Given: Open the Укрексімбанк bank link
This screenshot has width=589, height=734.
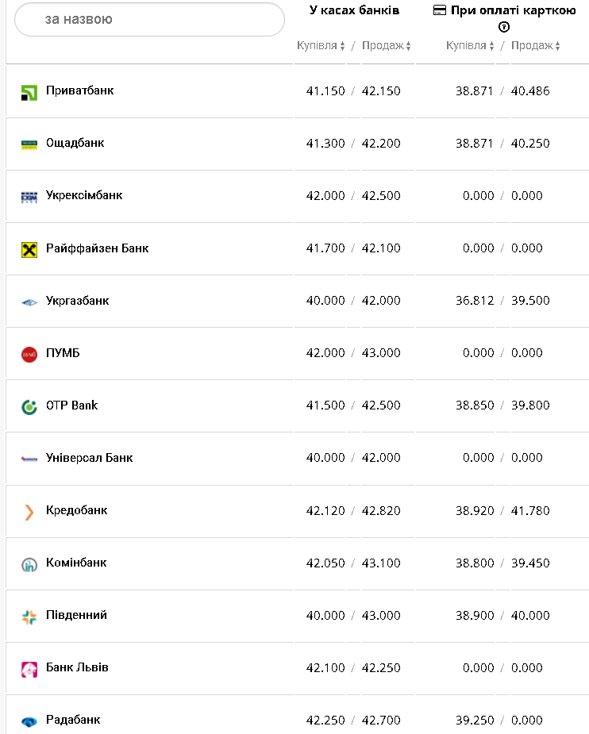Looking at the screenshot, I should pos(84,195).
